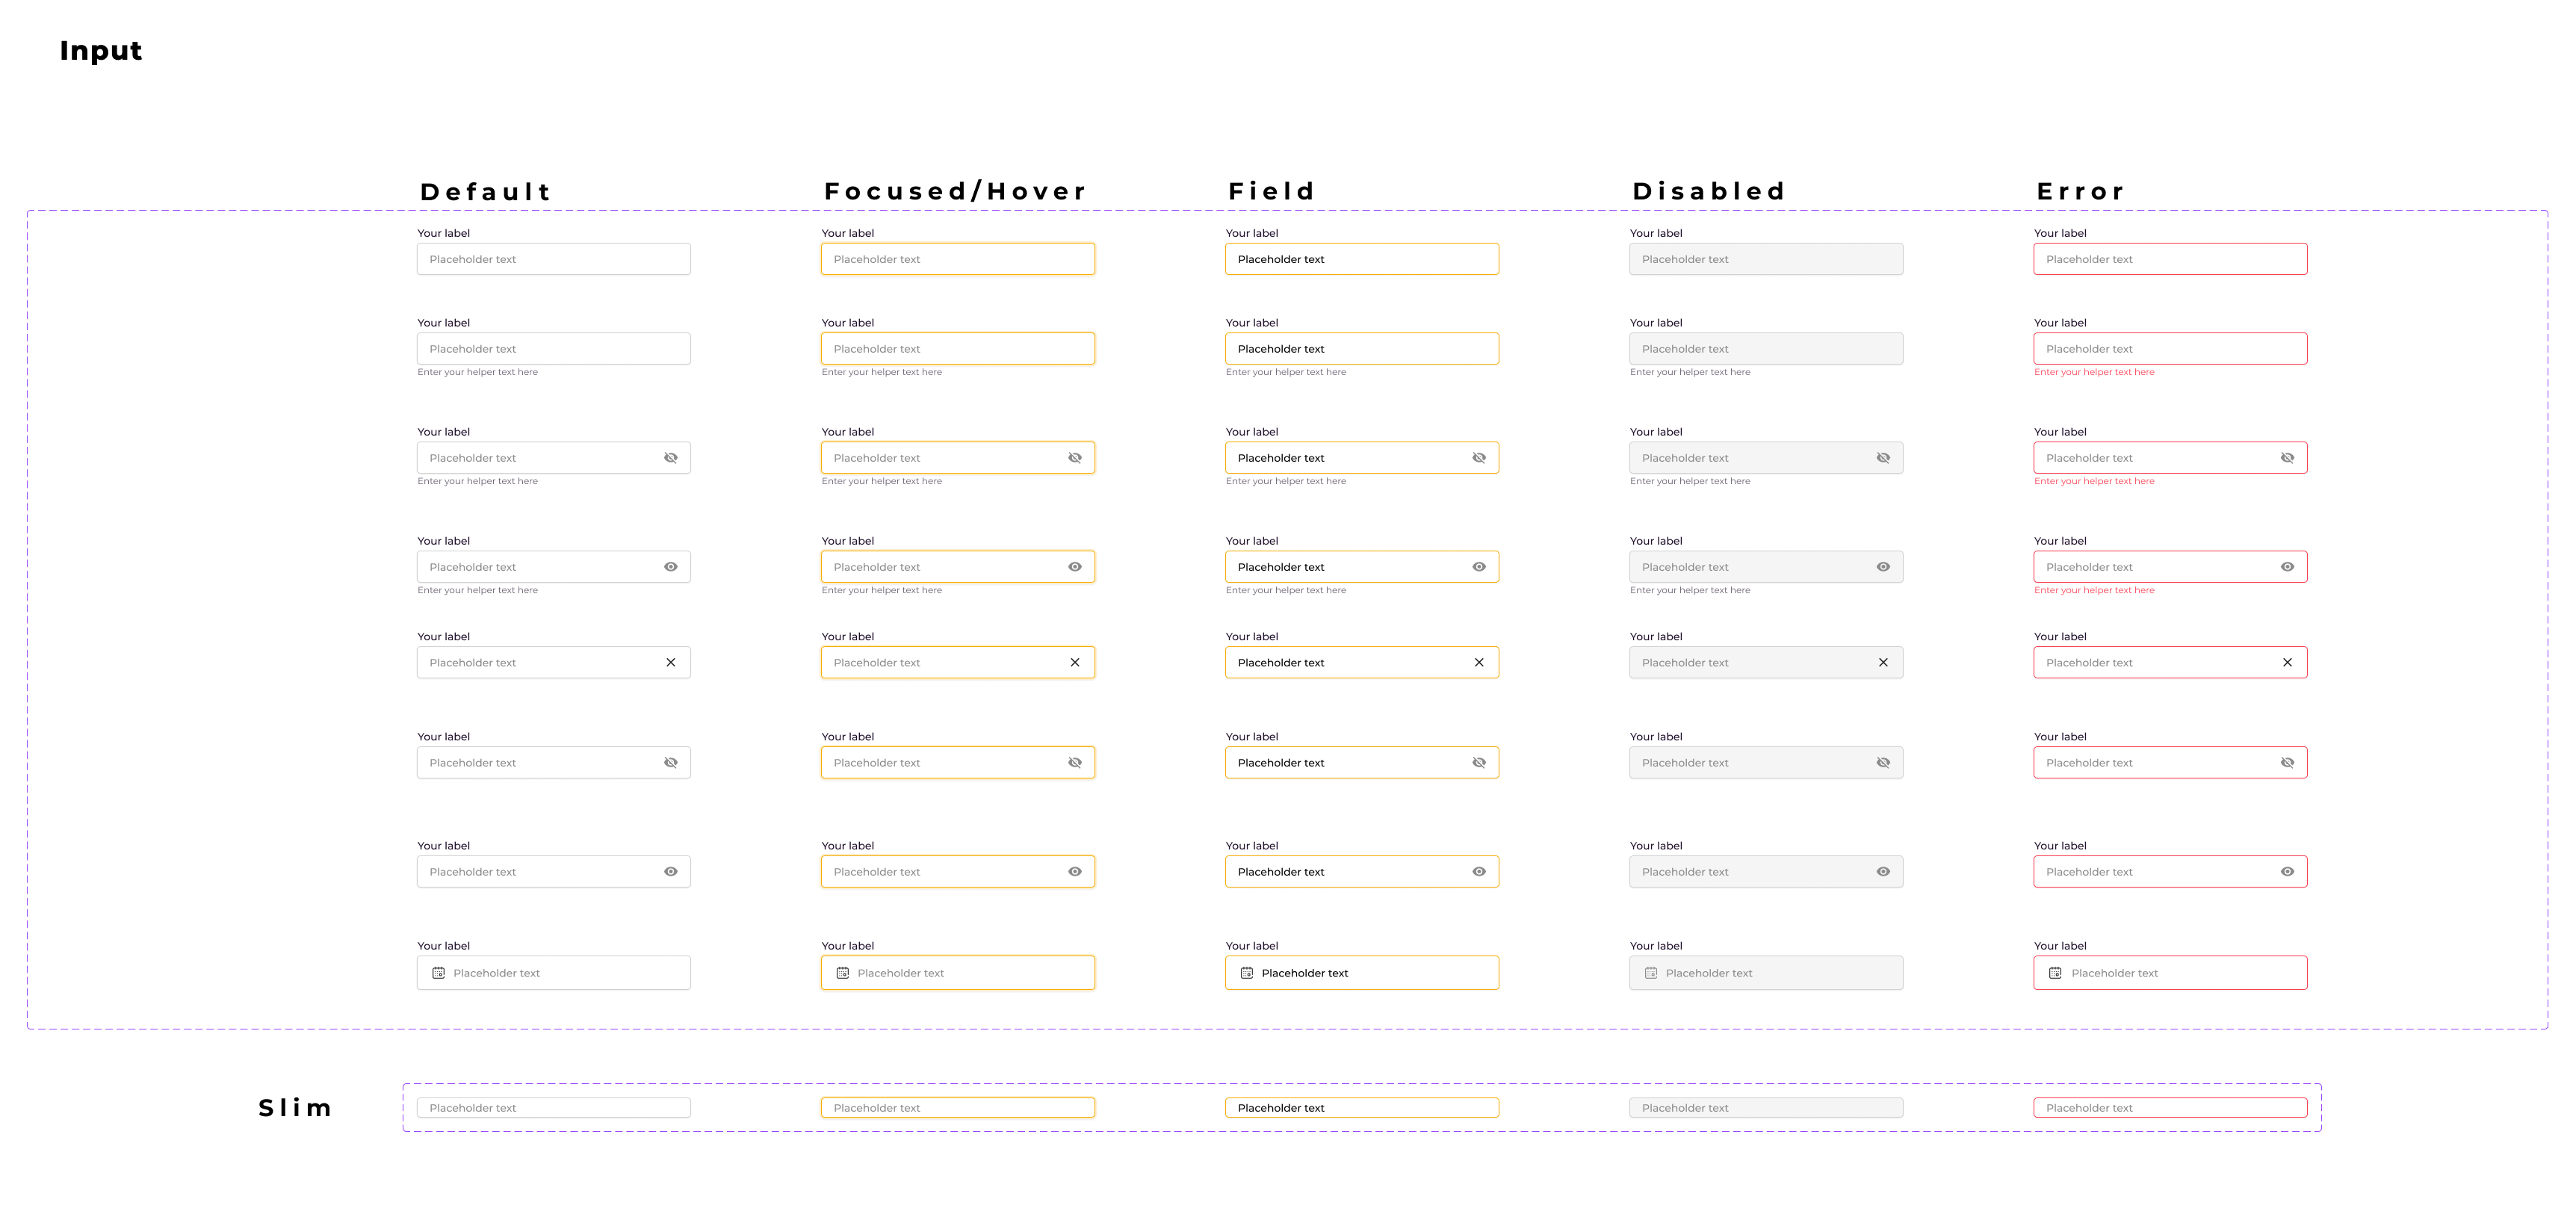Click the clear X icon in Error column
This screenshot has height=1217, width=2576.
click(2287, 662)
